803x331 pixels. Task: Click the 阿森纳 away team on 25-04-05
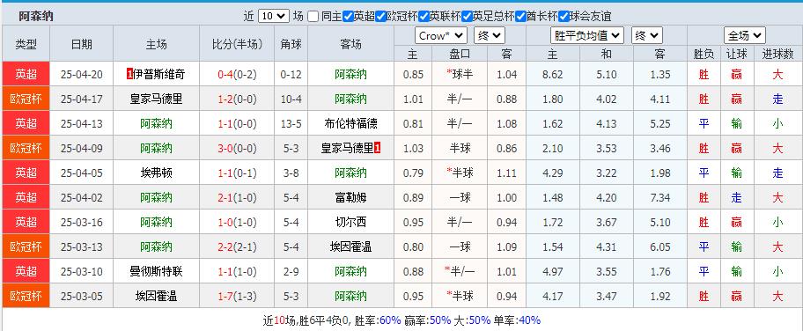[350, 173]
